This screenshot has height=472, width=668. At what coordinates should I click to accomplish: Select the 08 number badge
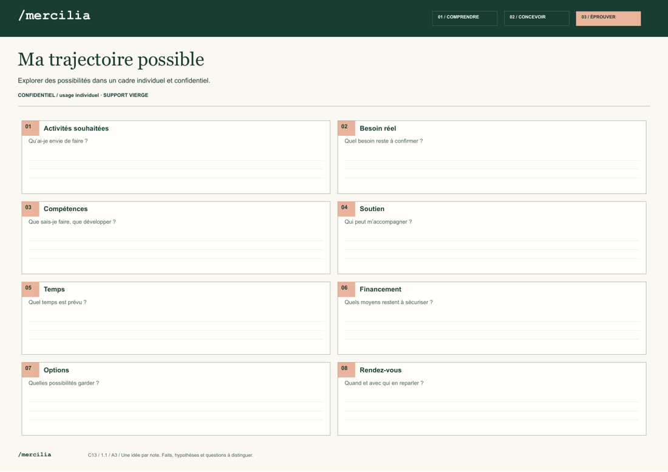click(x=346, y=369)
